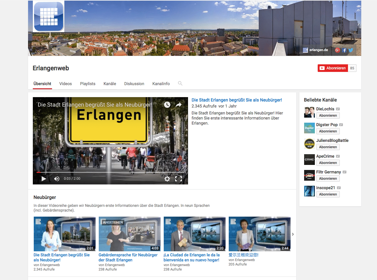Open the Google Plus link in the banner
377x280 pixels.
click(337, 50)
